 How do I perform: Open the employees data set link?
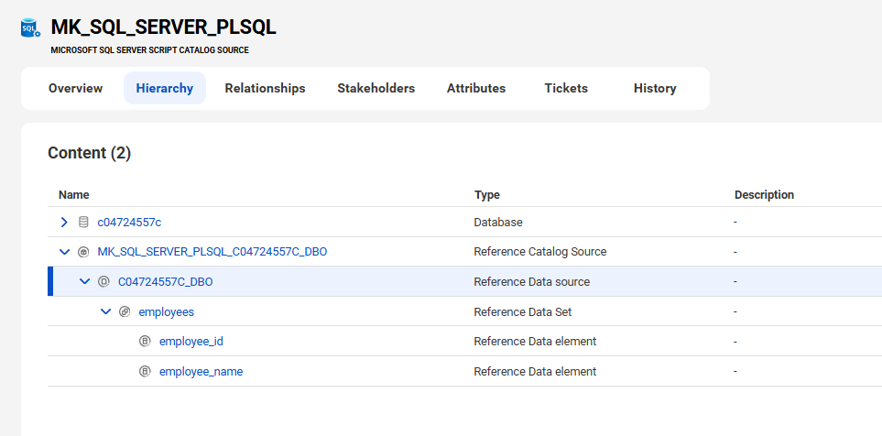(x=167, y=311)
